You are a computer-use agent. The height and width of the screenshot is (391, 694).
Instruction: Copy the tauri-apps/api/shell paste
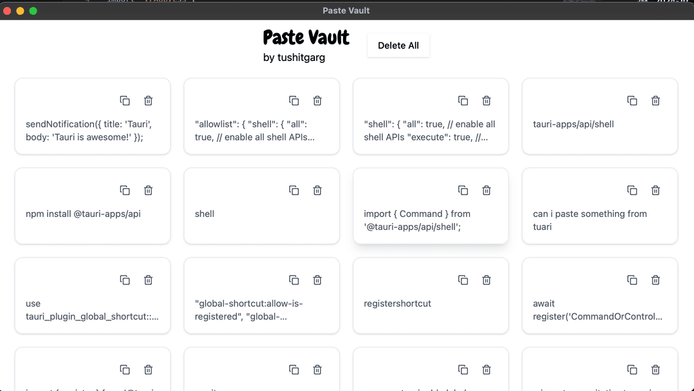coord(632,101)
